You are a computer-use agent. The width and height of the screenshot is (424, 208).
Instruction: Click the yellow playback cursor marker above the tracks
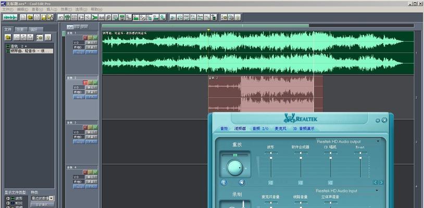(208, 30)
